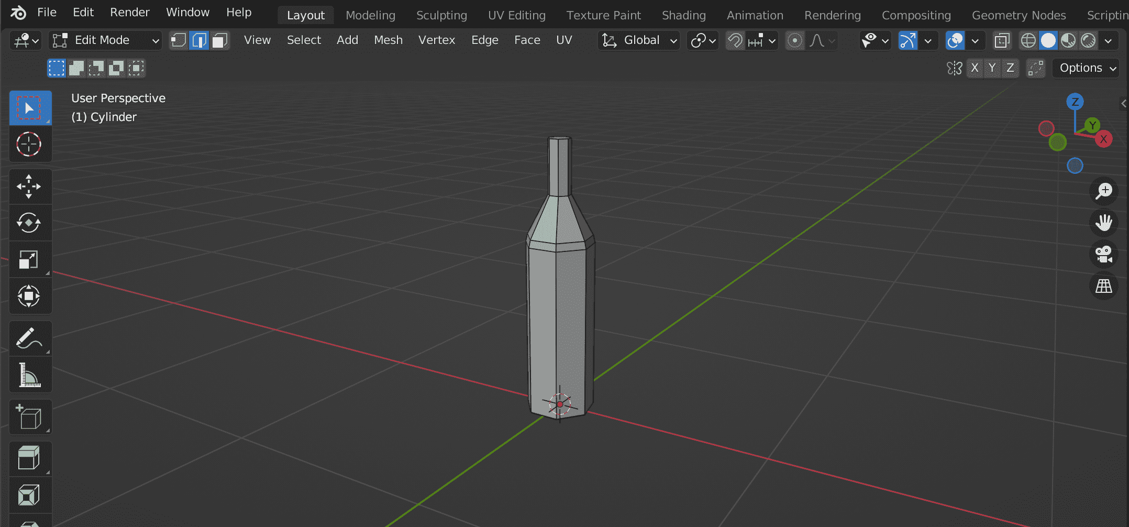Open the Render menu
This screenshot has width=1129, height=527.
pyautogui.click(x=129, y=13)
